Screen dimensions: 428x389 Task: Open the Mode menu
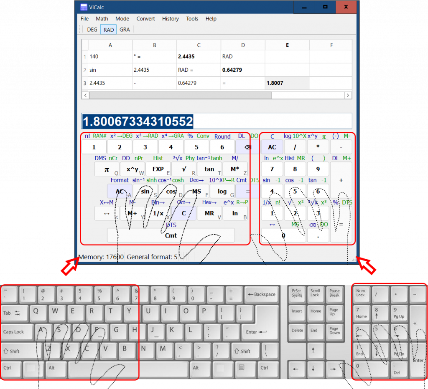coord(122,19)
